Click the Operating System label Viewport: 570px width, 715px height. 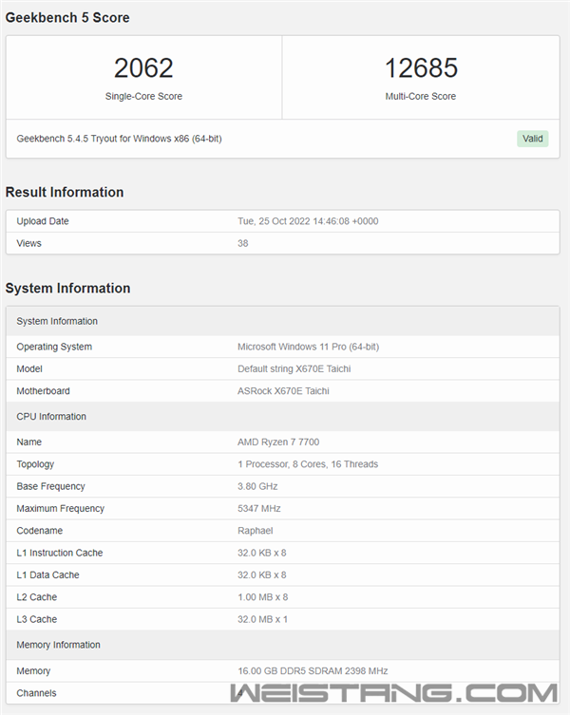[x=54, y=347]
